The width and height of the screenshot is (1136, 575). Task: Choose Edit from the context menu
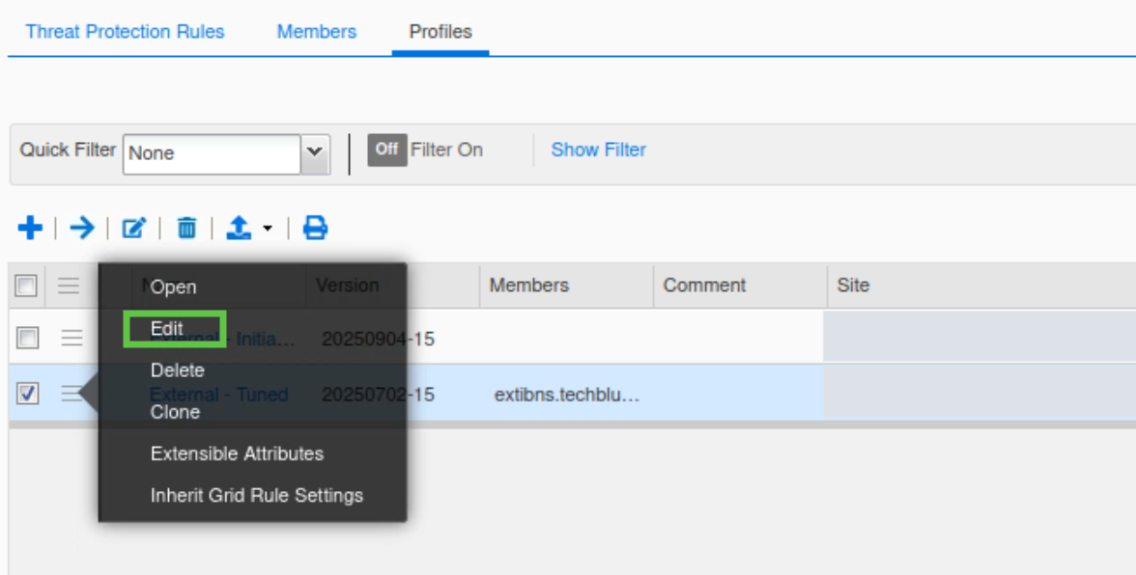167,329
